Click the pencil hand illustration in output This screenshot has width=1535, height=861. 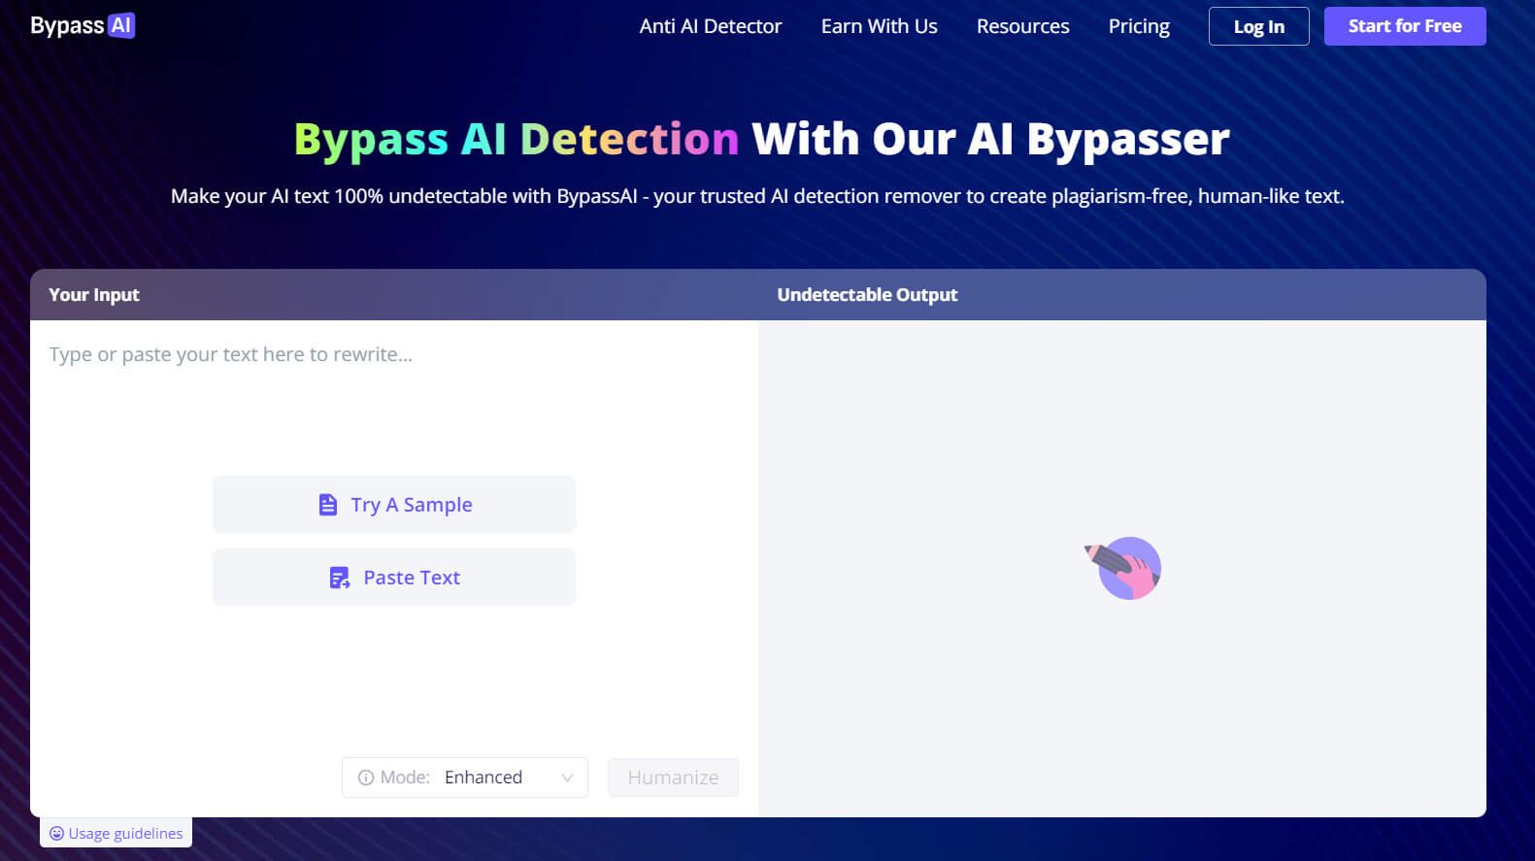click(x=1123, y=569)
